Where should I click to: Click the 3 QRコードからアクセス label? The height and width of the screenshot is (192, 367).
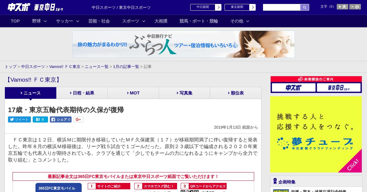point(204,186)
